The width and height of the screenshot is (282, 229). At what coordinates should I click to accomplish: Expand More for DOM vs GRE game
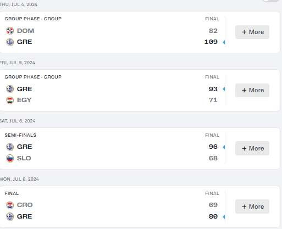252,32
